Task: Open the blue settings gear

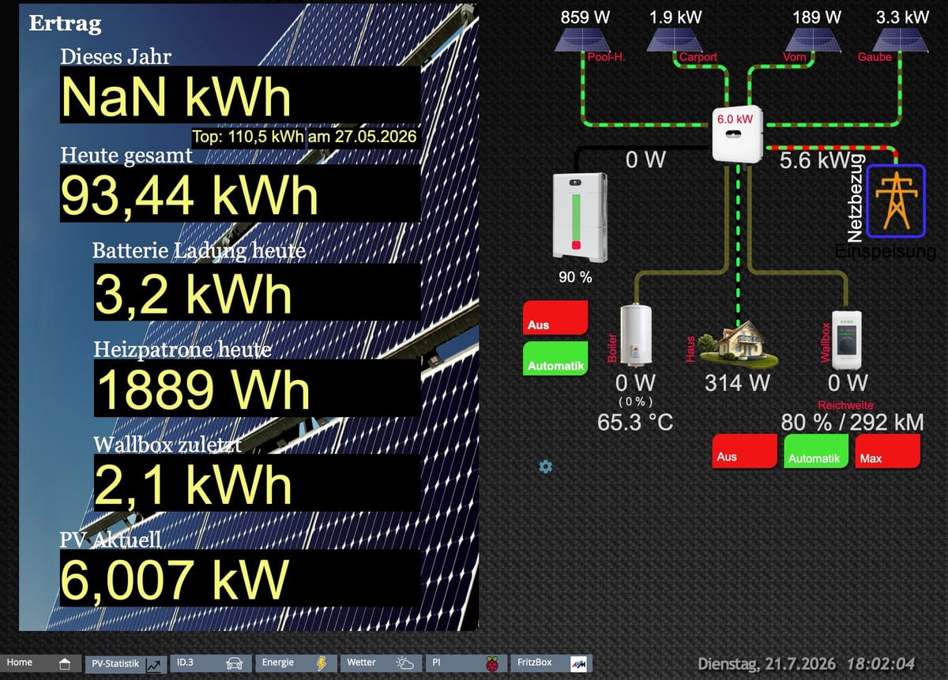Action: [545, 467]
